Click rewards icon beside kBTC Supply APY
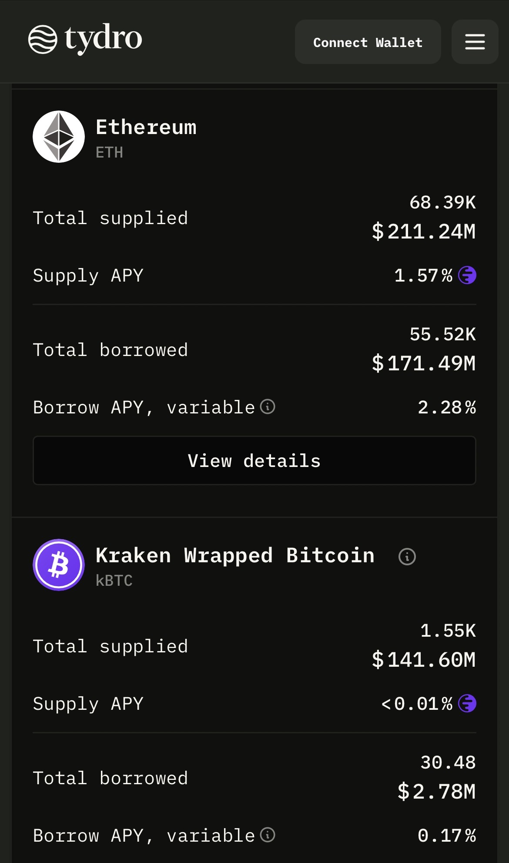Image resolution: width=509 pixels, height=863 pixels. 467,703
